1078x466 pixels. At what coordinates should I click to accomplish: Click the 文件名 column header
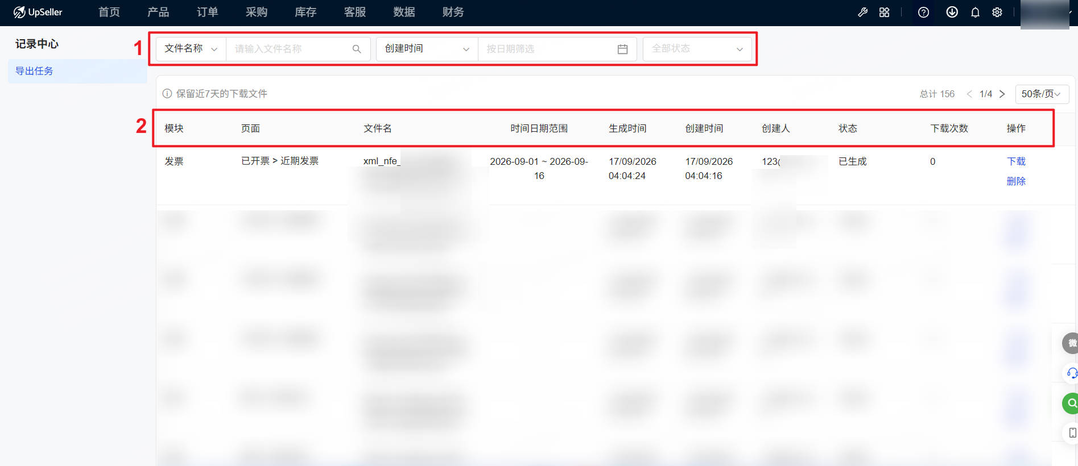pyautogui.click(x=378, y=128)
